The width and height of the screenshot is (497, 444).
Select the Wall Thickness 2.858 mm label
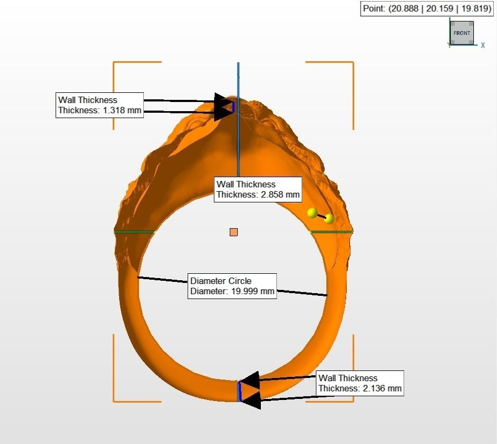click(258, 190)
